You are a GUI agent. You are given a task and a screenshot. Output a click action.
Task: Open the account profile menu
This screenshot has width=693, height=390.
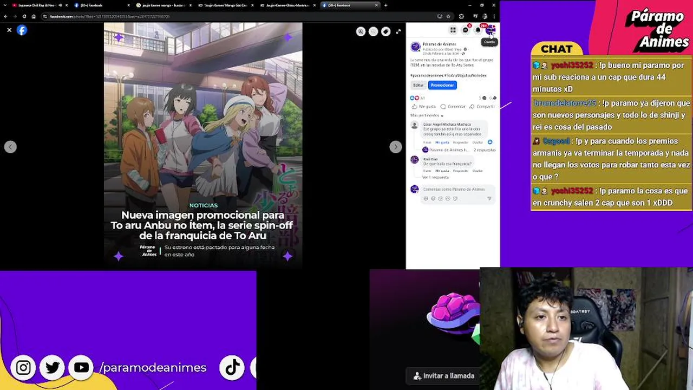(x=490, y=30)
